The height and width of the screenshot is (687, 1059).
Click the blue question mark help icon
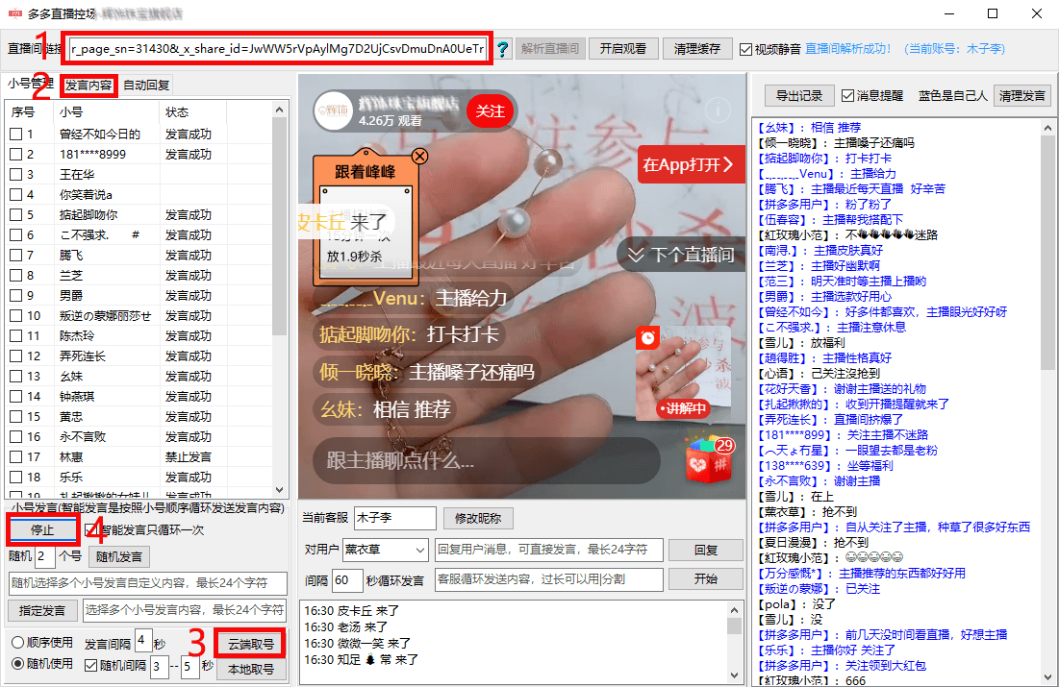502,49
